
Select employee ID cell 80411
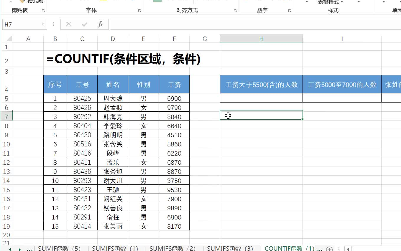pos(82,162)
